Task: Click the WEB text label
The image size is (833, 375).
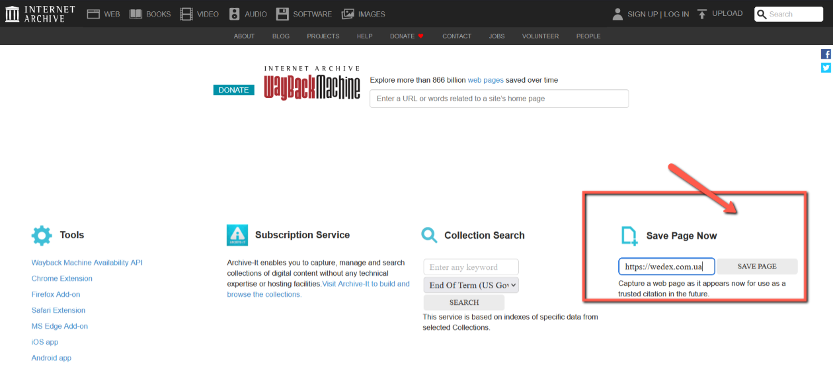Action: pos(112,14)
